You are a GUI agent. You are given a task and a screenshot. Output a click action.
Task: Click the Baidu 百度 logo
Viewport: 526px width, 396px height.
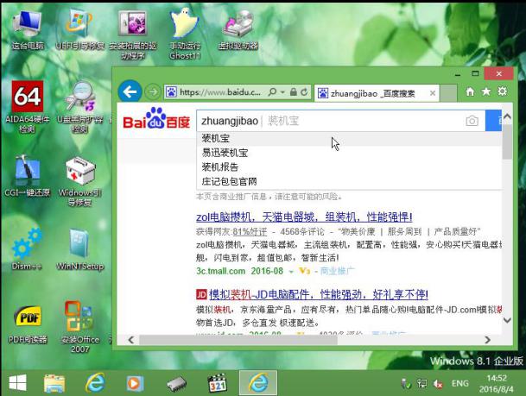(x=156, y=118)
